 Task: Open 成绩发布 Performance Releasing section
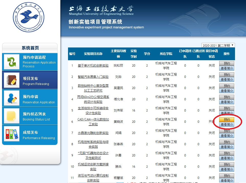click(x=38, y=135)
